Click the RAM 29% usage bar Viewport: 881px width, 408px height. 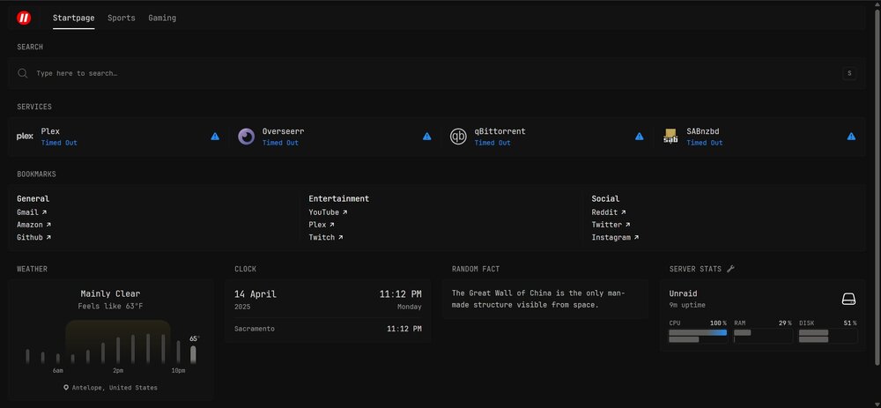point(762,336)
